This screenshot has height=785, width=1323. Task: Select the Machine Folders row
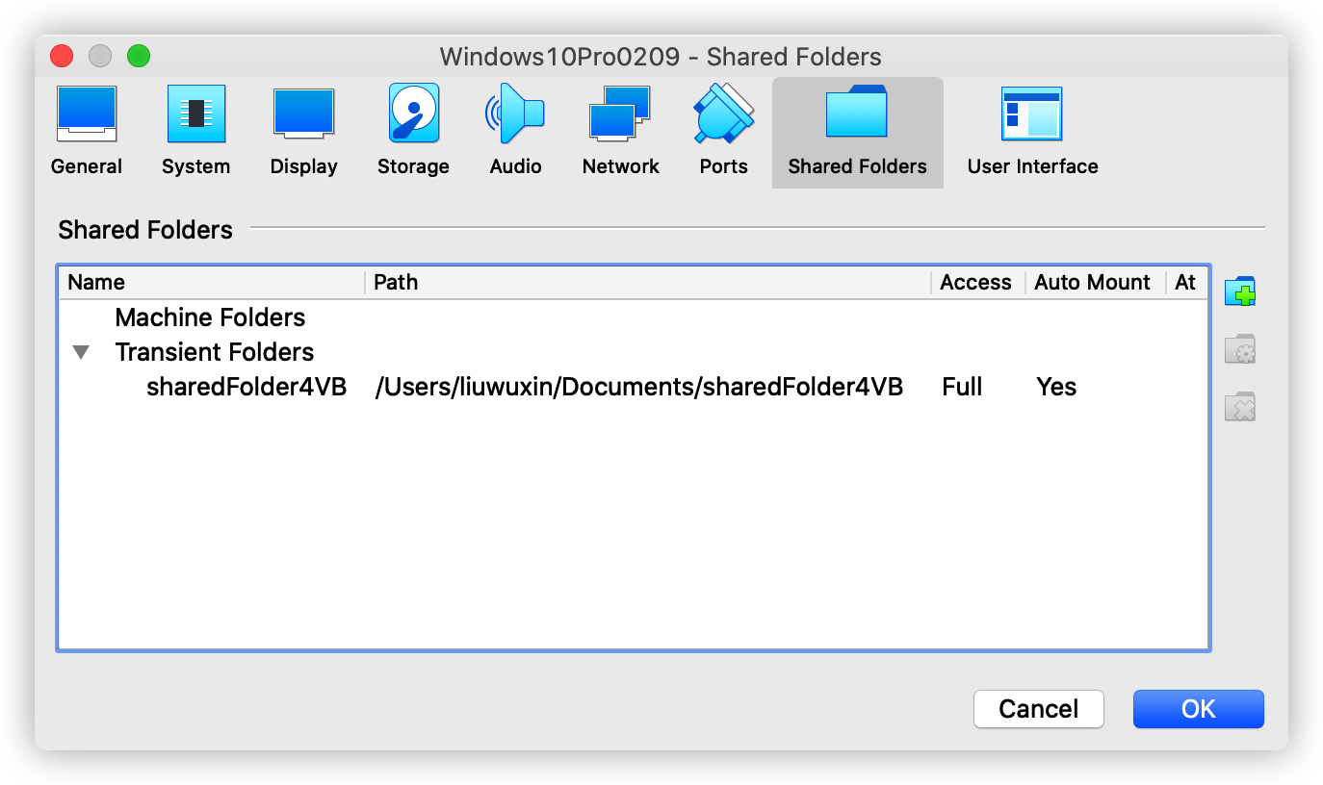(210, 318)
